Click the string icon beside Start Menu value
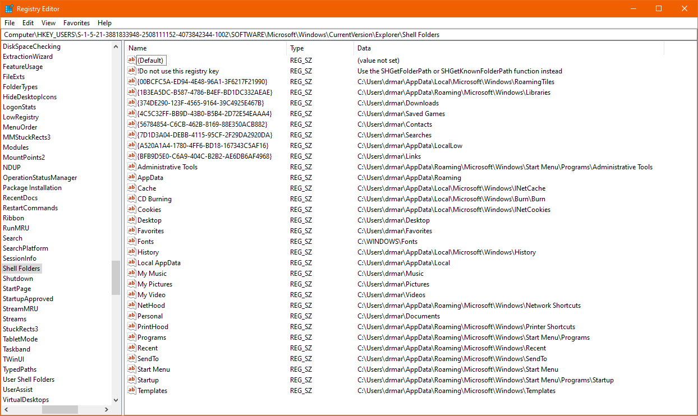Image resolution: width=698 pixels, height=416 pixels. [x=132, y=369]
